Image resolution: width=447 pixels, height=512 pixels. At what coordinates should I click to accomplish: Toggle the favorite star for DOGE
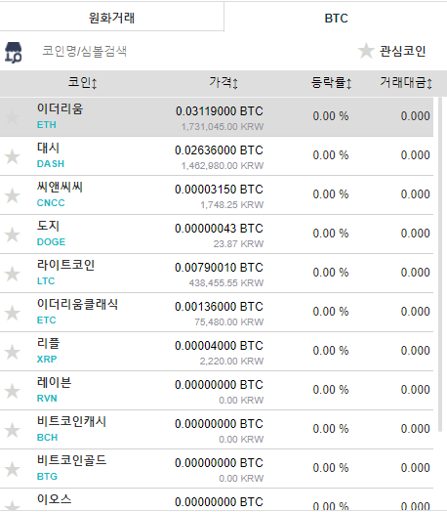(x=13, y=235)
